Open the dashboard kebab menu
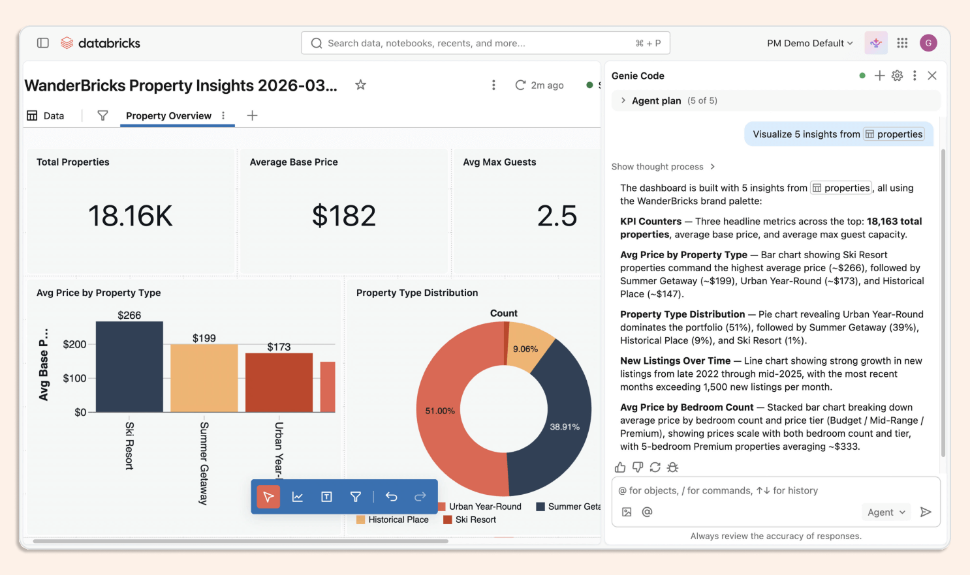The image size is (970, 575). coord(493,85)
